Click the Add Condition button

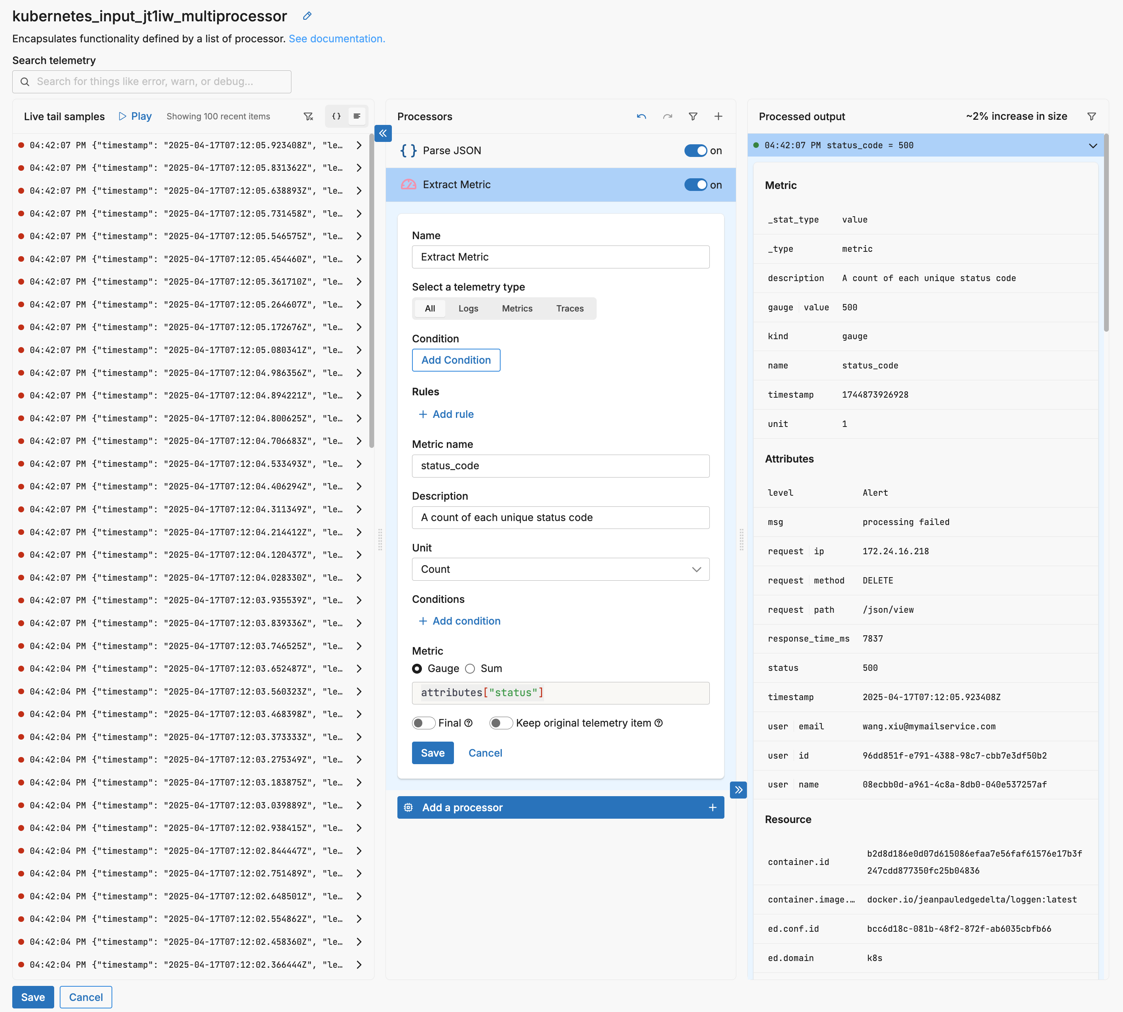(x=456, y=360)
